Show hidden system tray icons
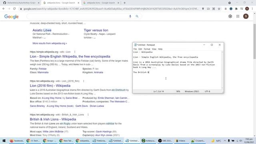The height and width of the screenshot is (144, 256). click(x=225, y=140)
